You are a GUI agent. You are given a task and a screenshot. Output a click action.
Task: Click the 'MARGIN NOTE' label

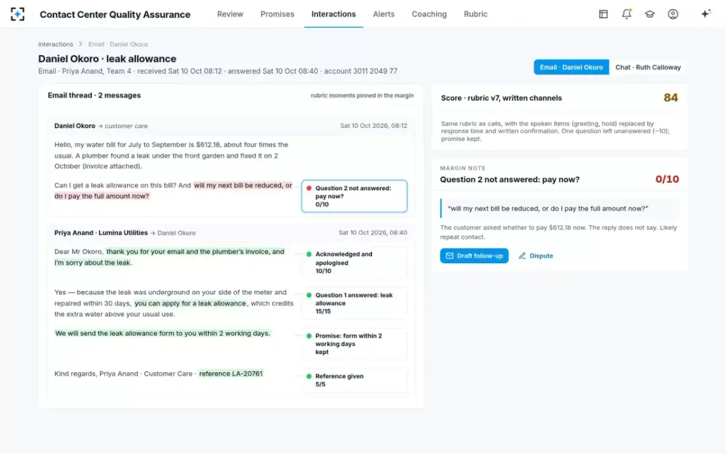pos(463,168)
